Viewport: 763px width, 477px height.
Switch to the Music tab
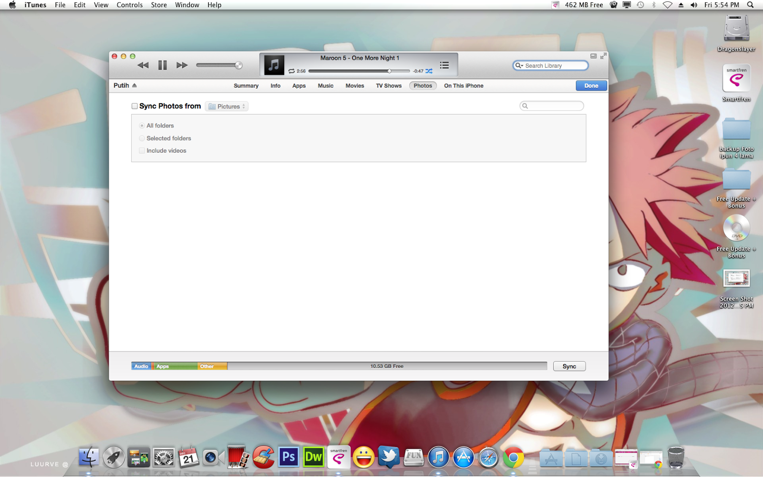coord(326,86)
